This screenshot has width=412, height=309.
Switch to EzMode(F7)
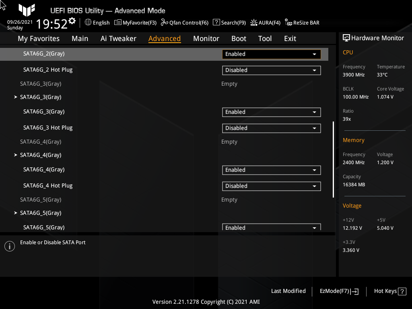338,291
